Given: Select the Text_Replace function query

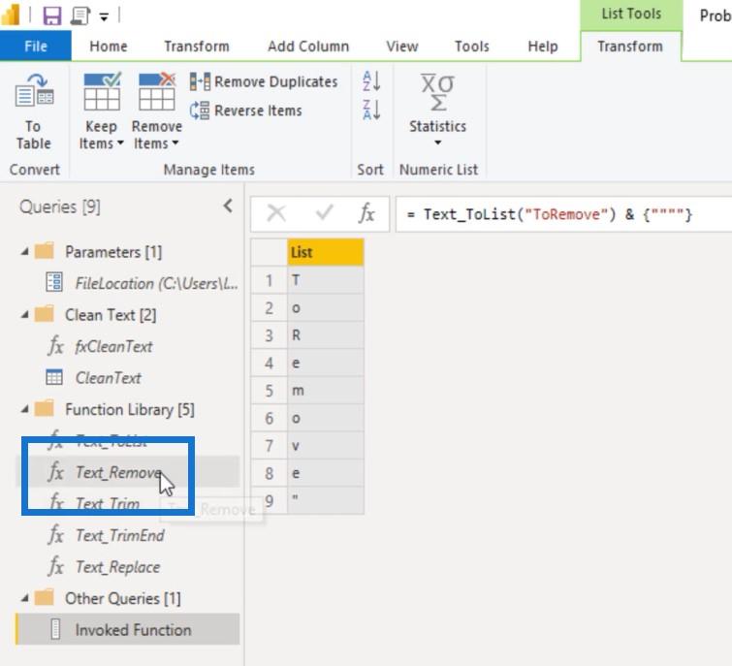Looking at the screenshot, I should [117, 567].
